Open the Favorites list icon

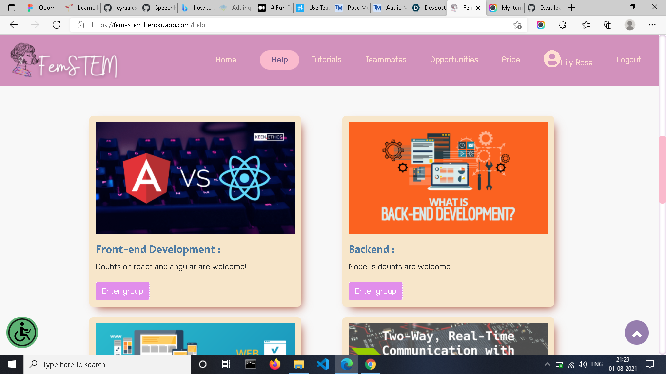pyautogui.click(x=586, y=25)
